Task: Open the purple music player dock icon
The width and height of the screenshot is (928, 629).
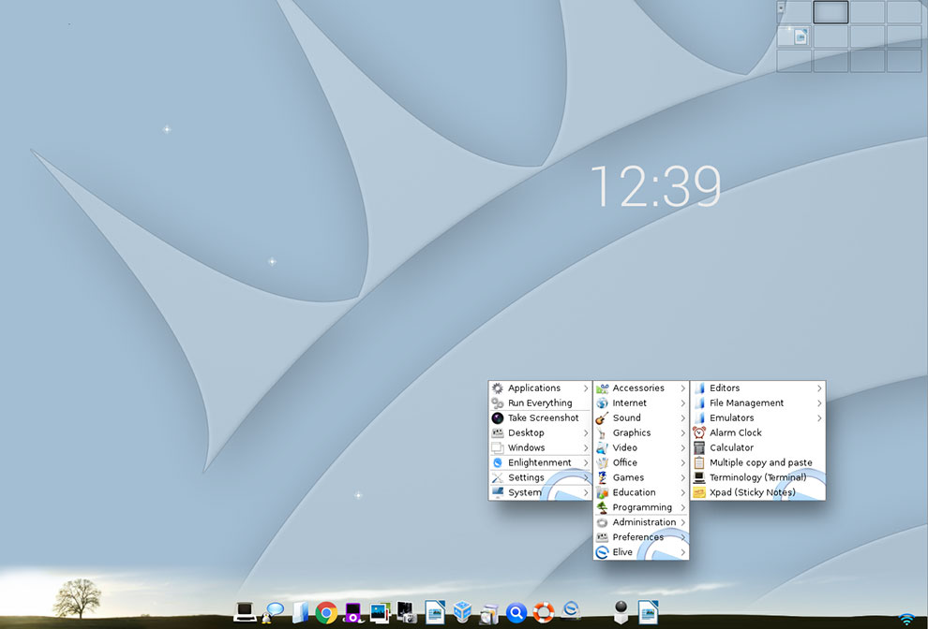Action: pyautogui.click(x=353, y=613)
